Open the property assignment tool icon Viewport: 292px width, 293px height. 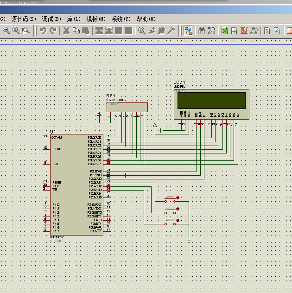coord(212,31)
